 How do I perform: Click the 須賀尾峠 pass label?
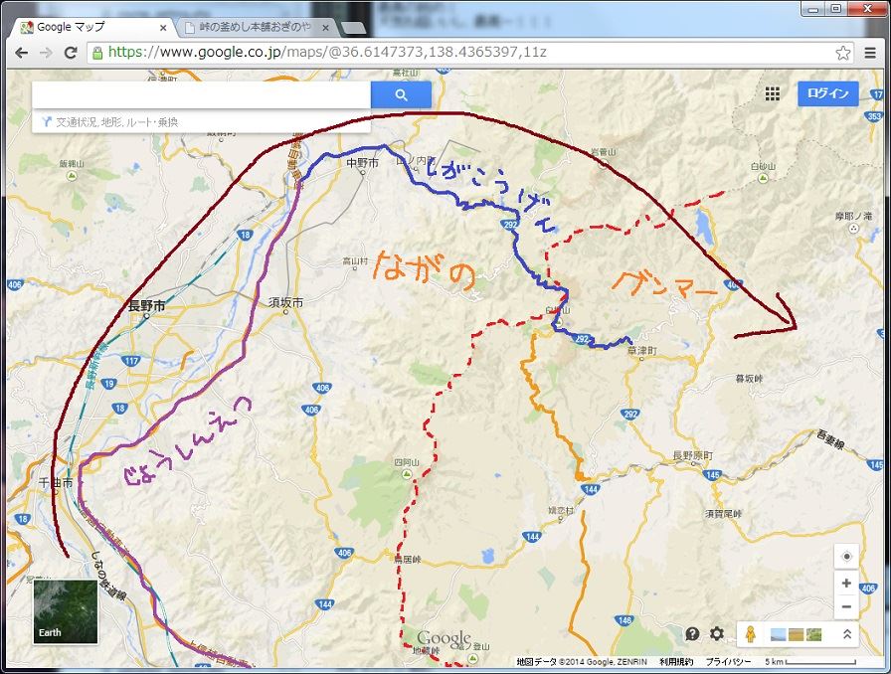pyautogui.click(x=723, y=513)
